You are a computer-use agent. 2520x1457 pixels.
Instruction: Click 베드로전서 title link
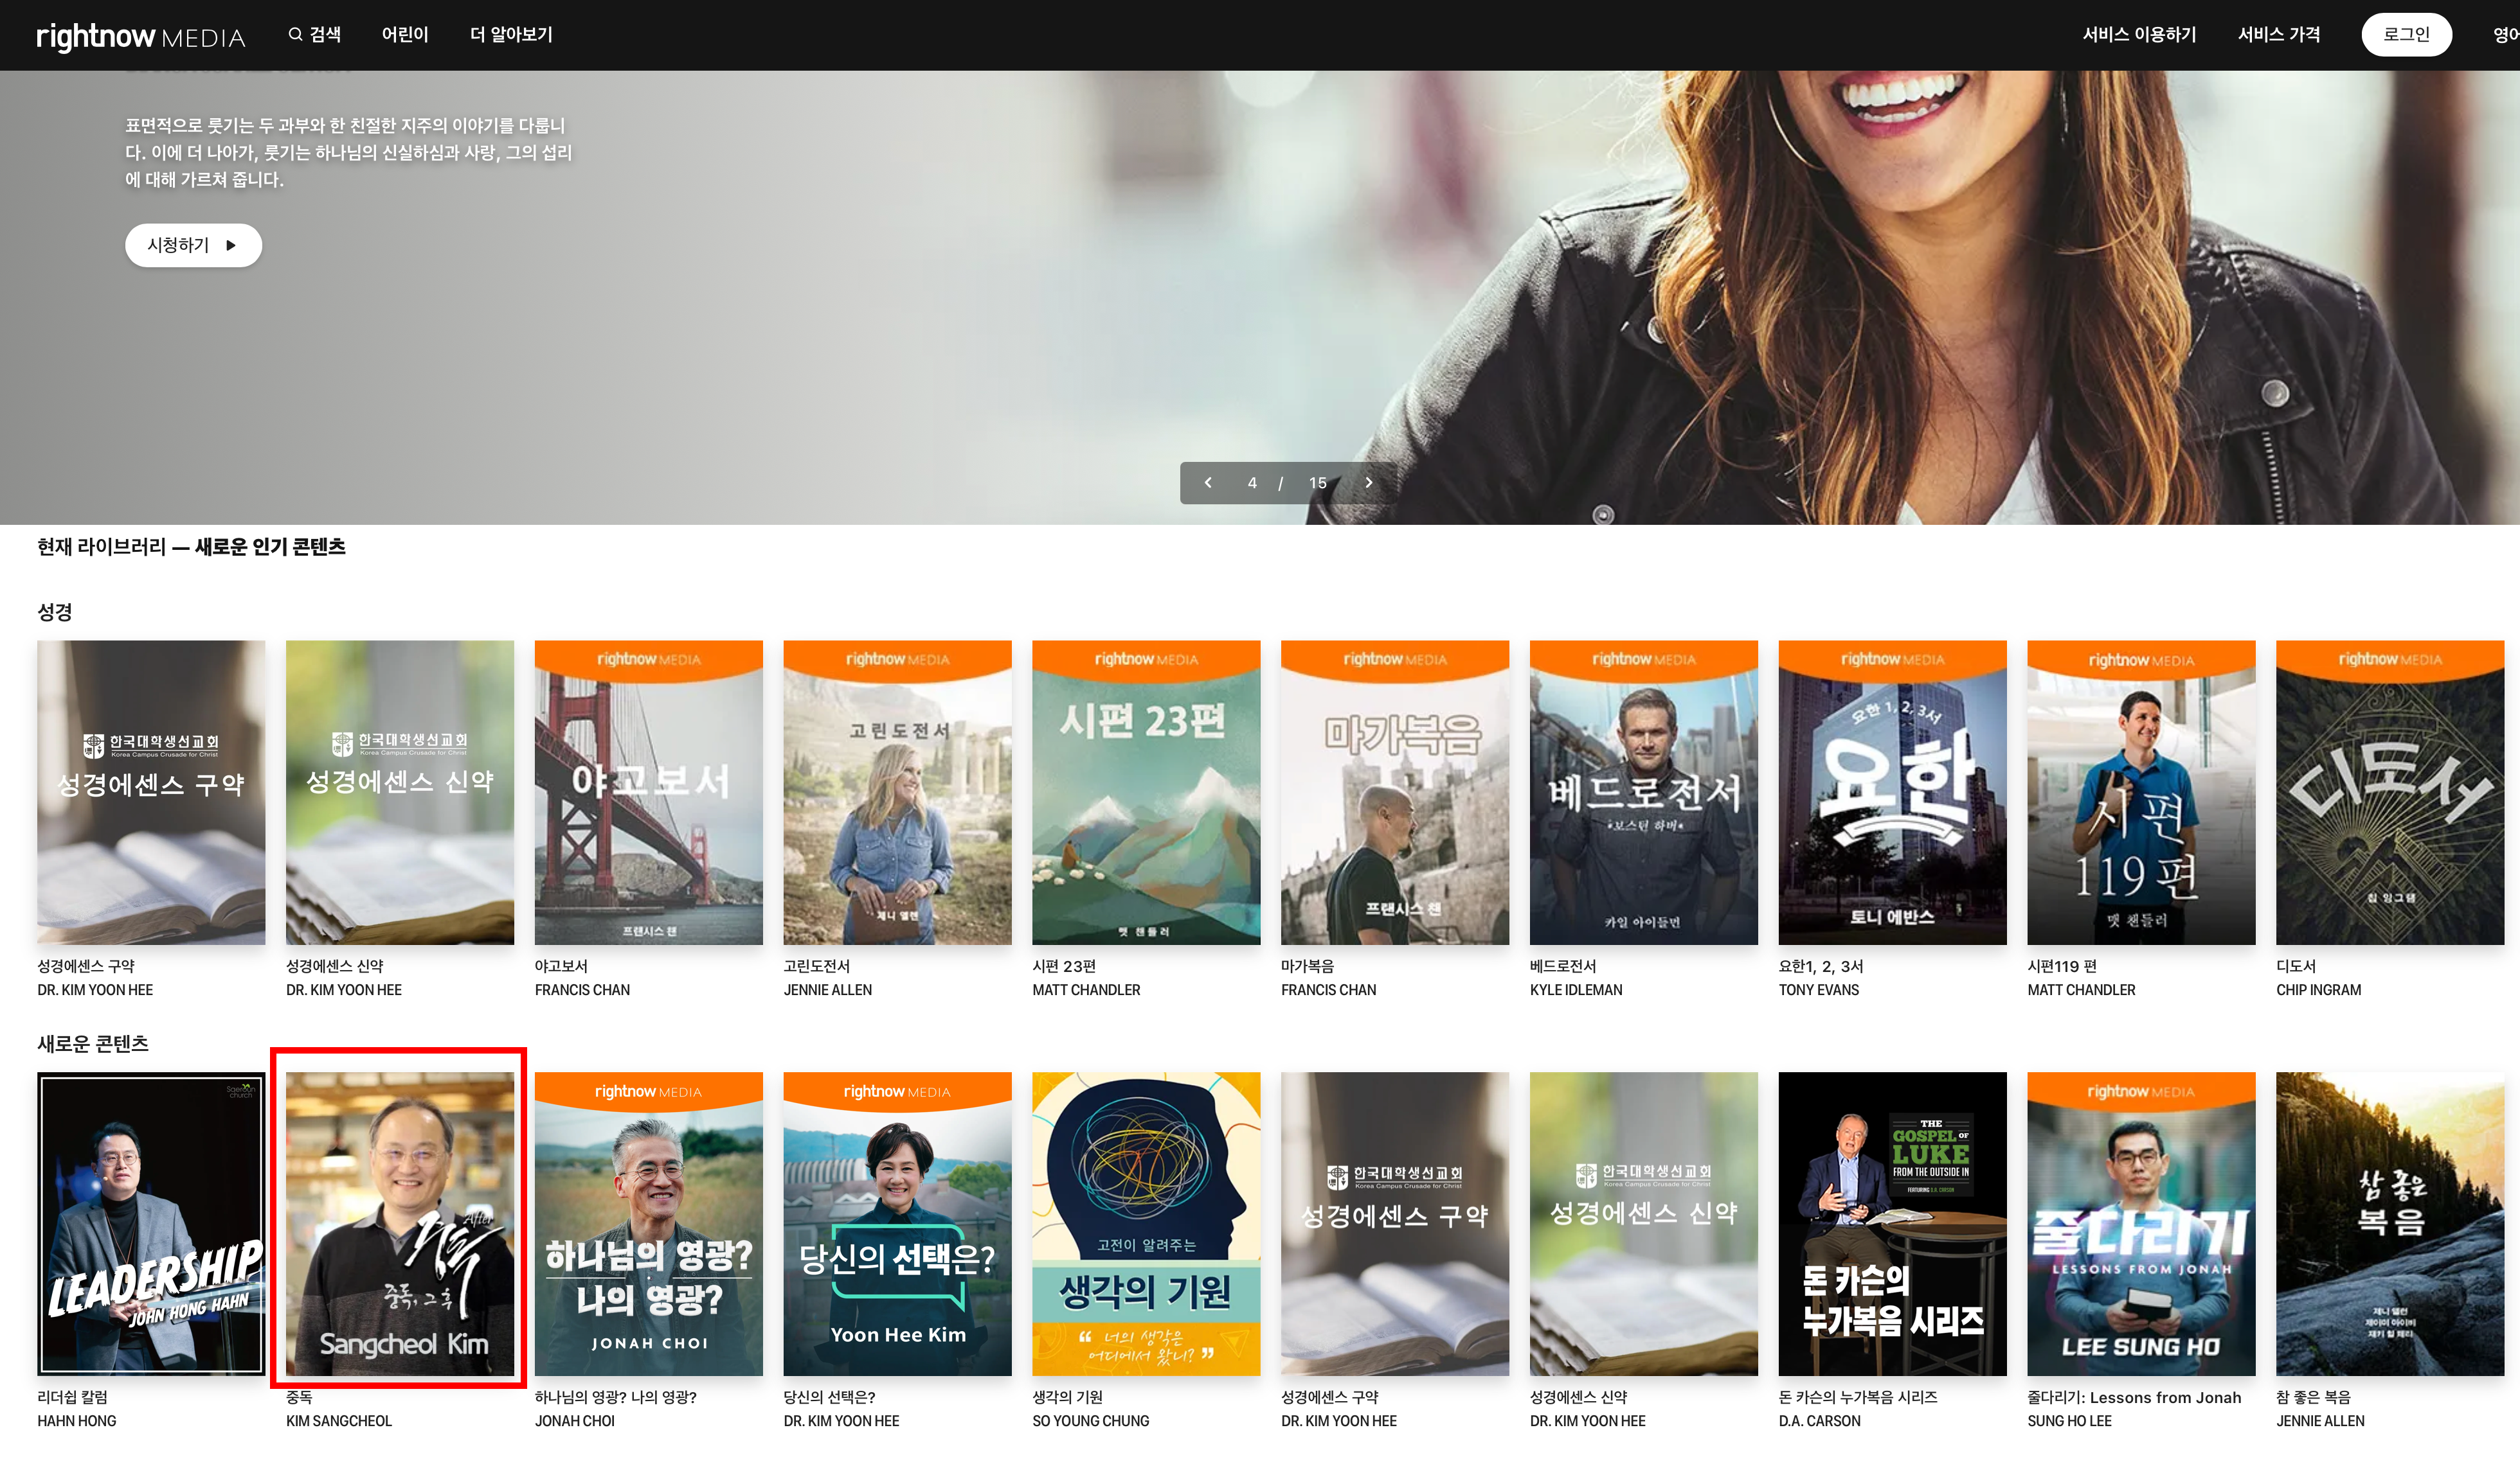pos(1563,966)
